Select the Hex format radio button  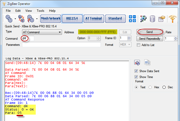coord(150,87)
